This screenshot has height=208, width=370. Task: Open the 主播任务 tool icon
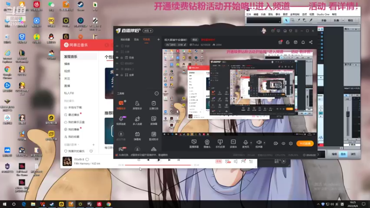tap(154, 105)
